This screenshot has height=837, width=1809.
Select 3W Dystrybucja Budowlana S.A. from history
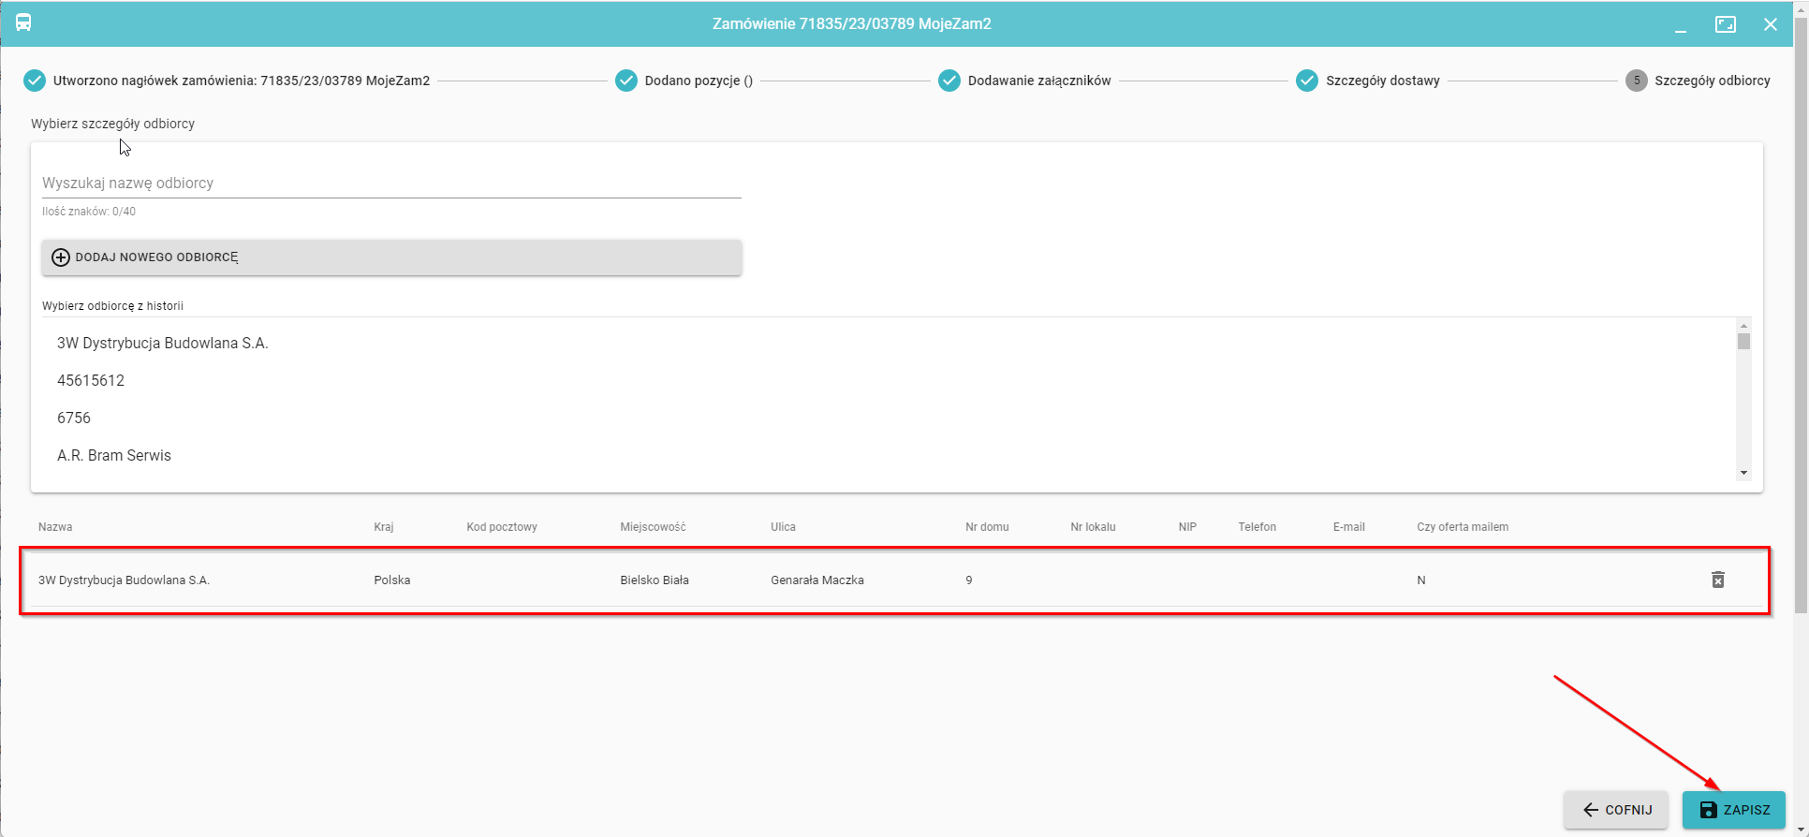pyautogui.click(x=163, y=344)
